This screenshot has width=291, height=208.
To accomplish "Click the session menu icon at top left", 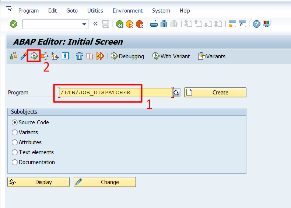I will coord(9,9).
